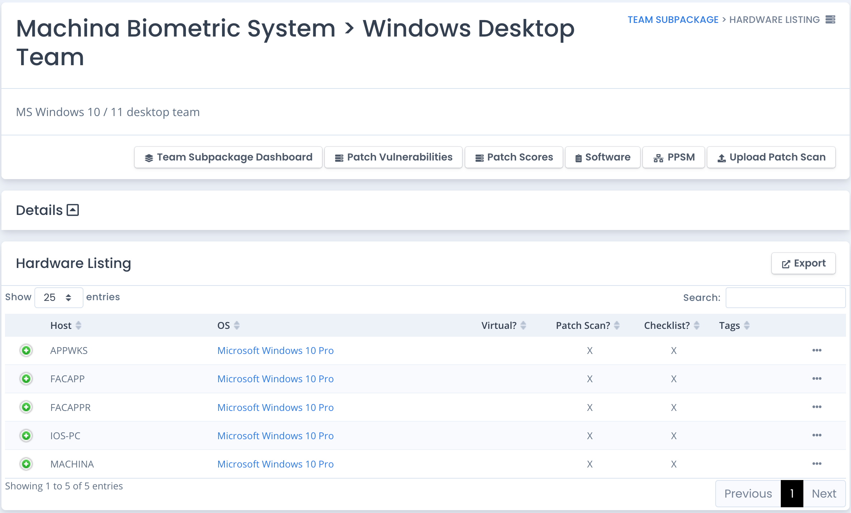The image size is (851, 513).
Task: Select page 1 in pagination
Action: point(792,493)
